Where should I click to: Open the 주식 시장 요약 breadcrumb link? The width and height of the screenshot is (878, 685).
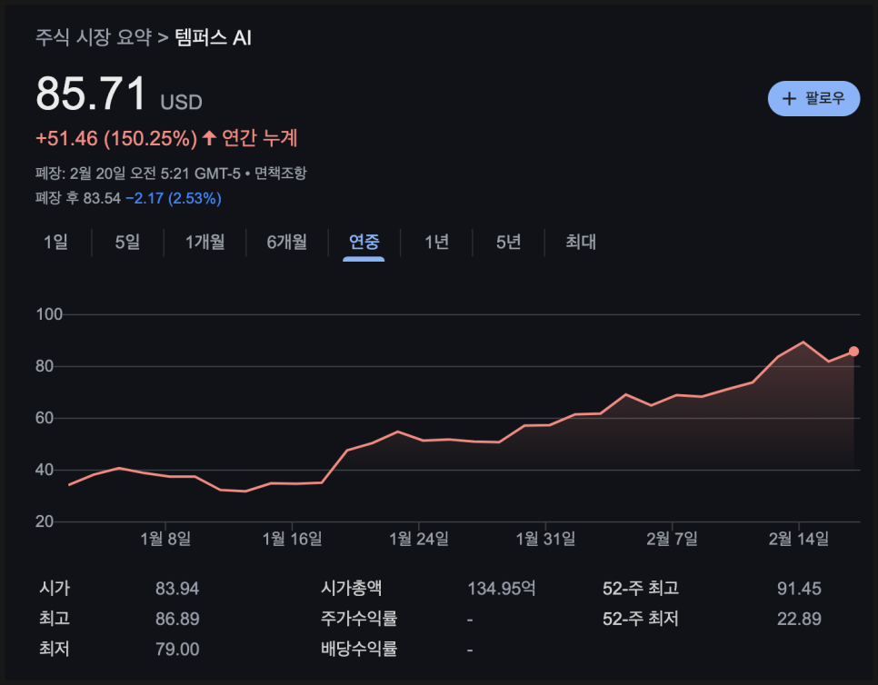(x=94, y=37)
